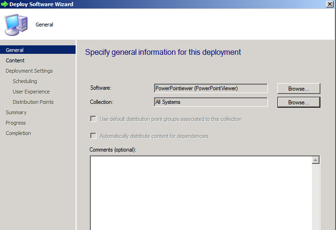Browse for the Software to deploy
This screenshot has height=230, width=336.
point(299,88)
